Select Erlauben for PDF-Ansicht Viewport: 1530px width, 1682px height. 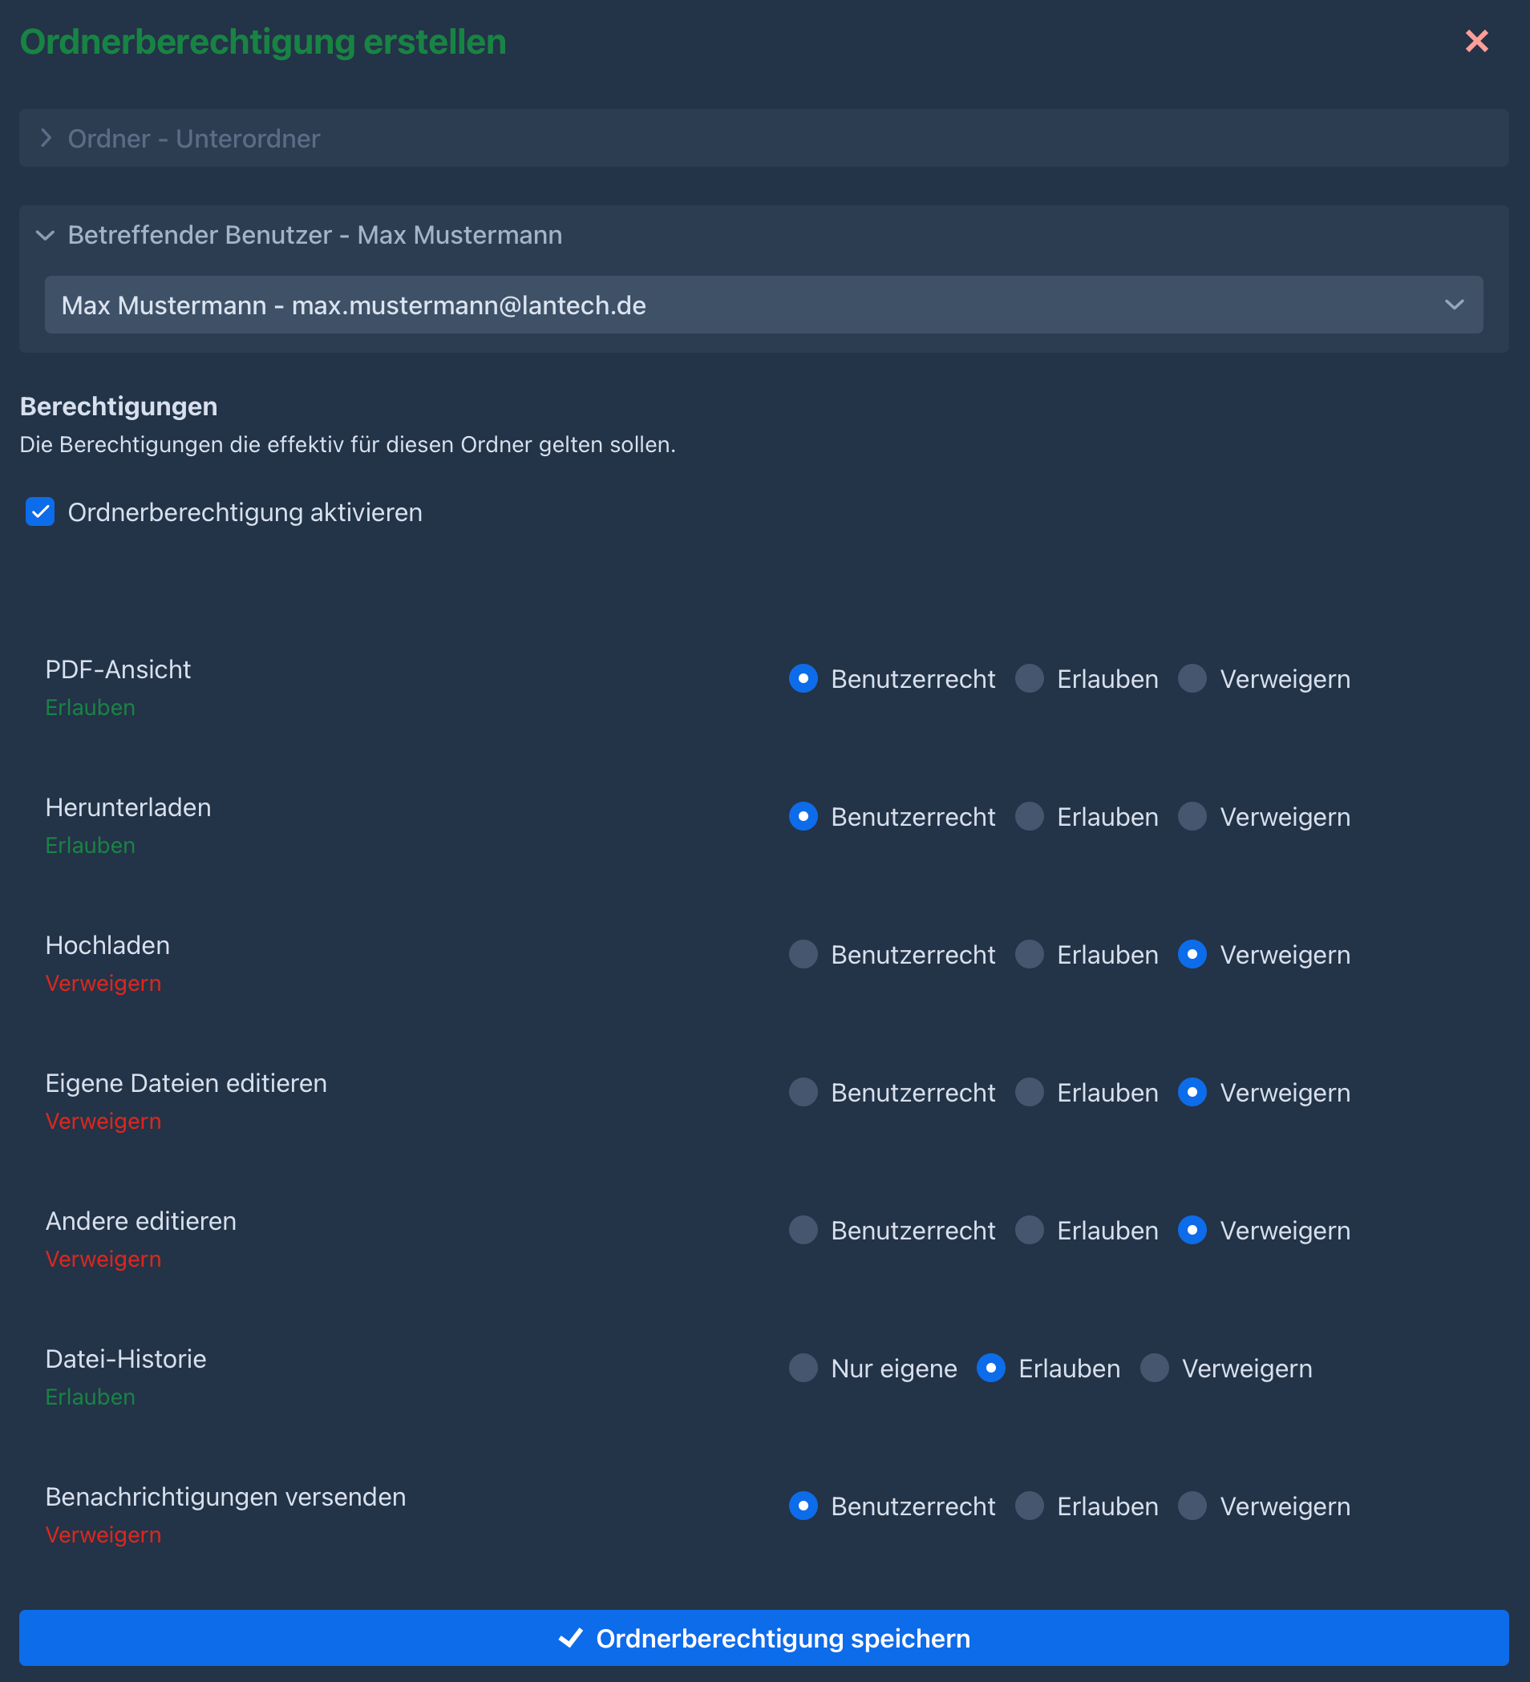point(1029,678)
